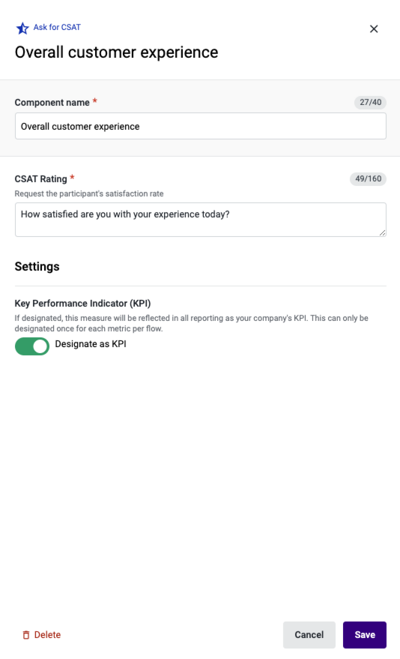Click the 'CSAT Rating' field label

coord(40,179)
